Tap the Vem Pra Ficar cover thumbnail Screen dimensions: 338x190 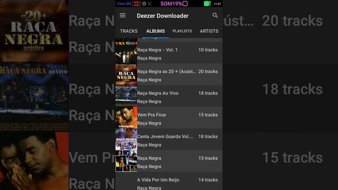coord(126,118)
